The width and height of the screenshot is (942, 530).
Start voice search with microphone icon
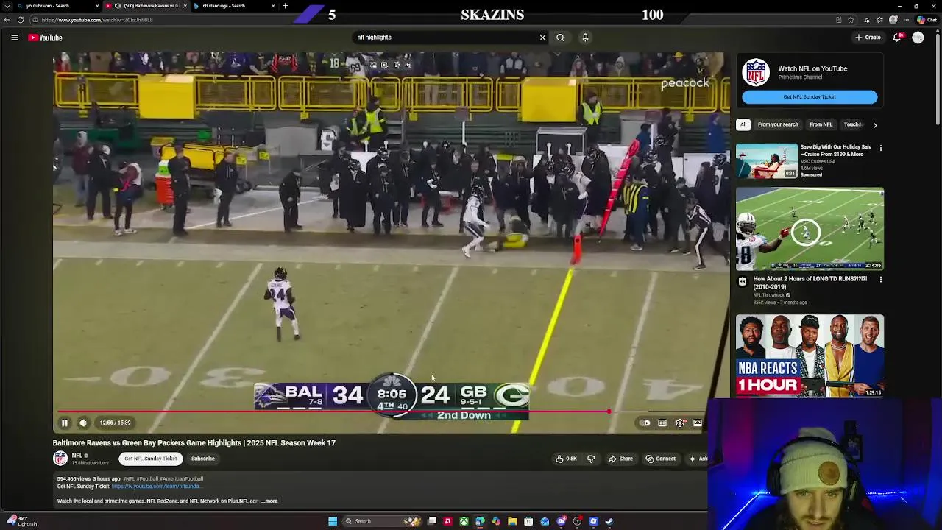pos(585,38)
